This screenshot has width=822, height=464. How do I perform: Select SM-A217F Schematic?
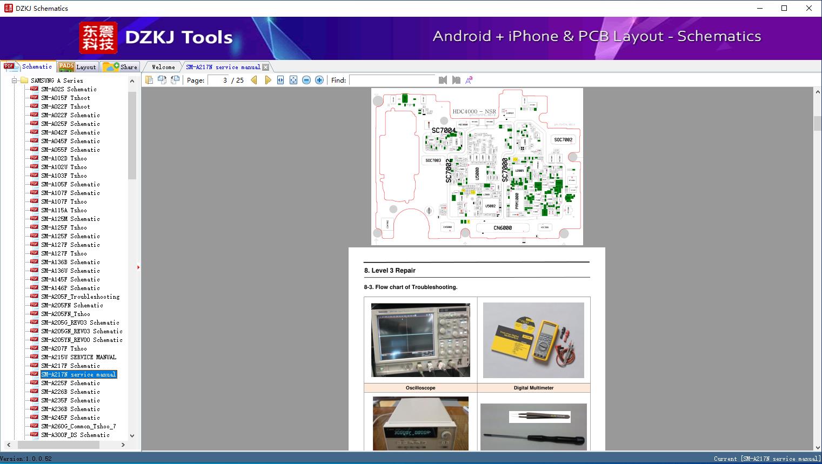pos(70,366)
